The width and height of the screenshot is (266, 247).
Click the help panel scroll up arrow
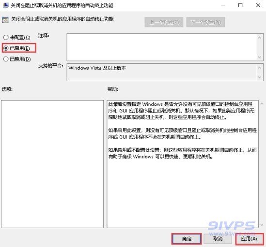coord(262,103)
